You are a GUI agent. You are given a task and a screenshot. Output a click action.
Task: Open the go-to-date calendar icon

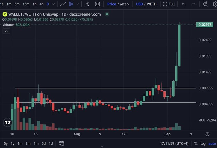(x=62, y=144)
